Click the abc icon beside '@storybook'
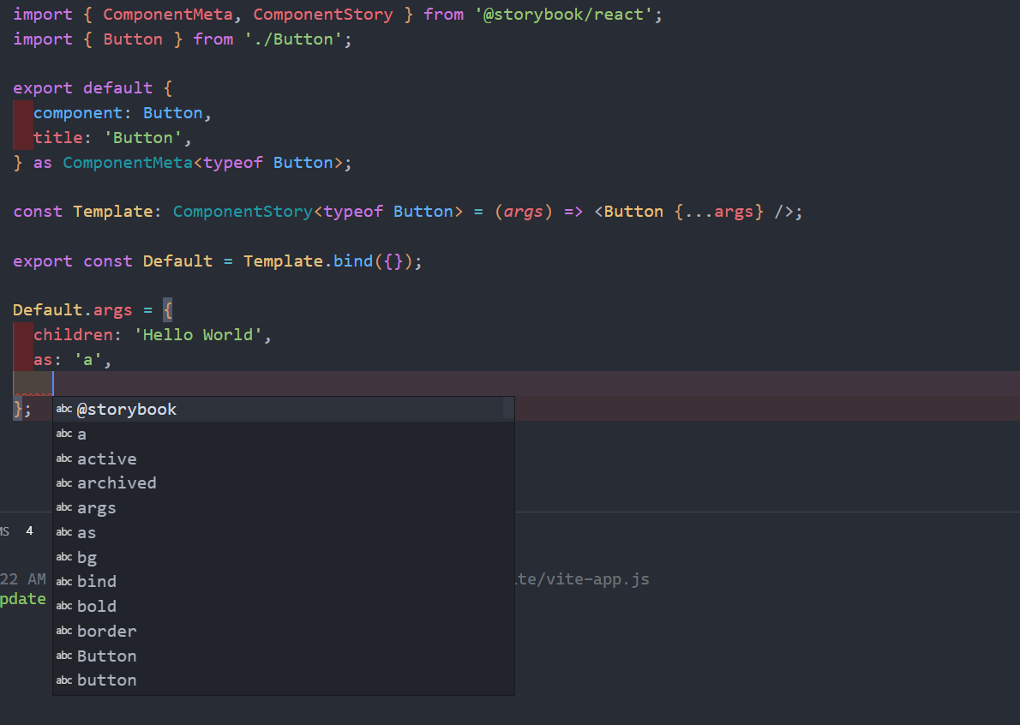This screenshot has width=1020, height=725. 63,409
